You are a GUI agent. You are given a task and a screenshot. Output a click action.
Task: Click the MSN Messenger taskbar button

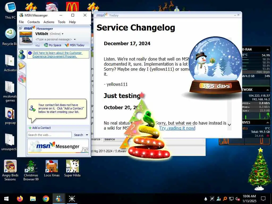pos(59,199)
